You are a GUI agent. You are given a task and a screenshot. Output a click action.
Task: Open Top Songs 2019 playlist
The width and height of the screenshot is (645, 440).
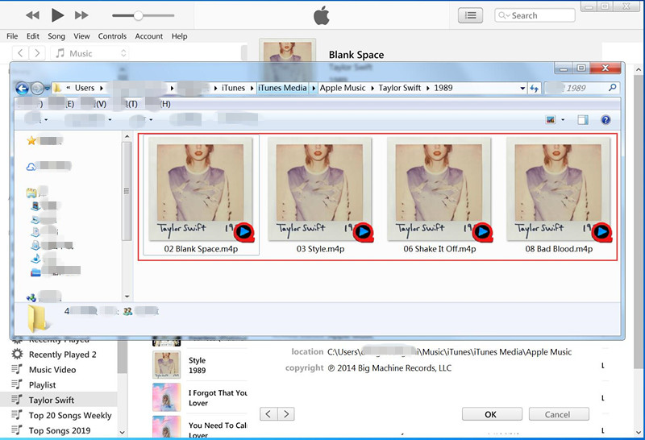click(x=60, y=430)
